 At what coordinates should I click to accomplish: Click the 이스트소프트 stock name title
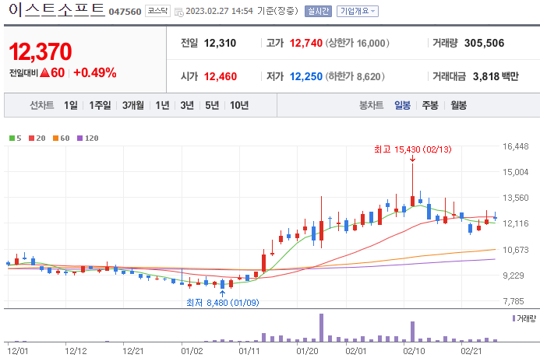click(56, 9)
